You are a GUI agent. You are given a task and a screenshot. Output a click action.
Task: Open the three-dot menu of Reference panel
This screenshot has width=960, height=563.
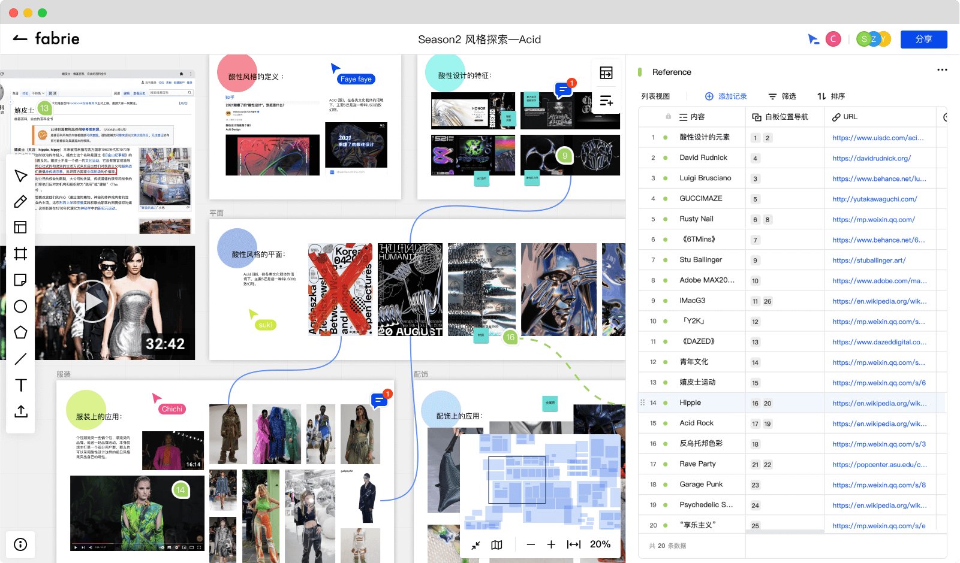pos(942,70)
